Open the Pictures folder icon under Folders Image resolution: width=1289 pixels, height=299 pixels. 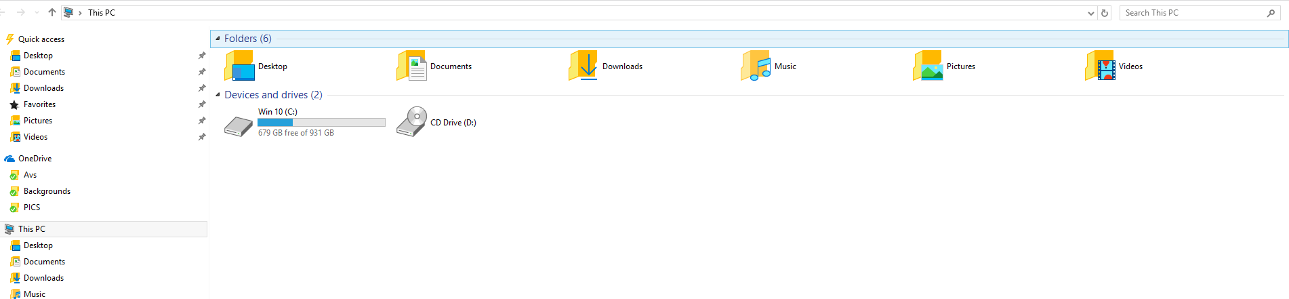tap(928, 66)
